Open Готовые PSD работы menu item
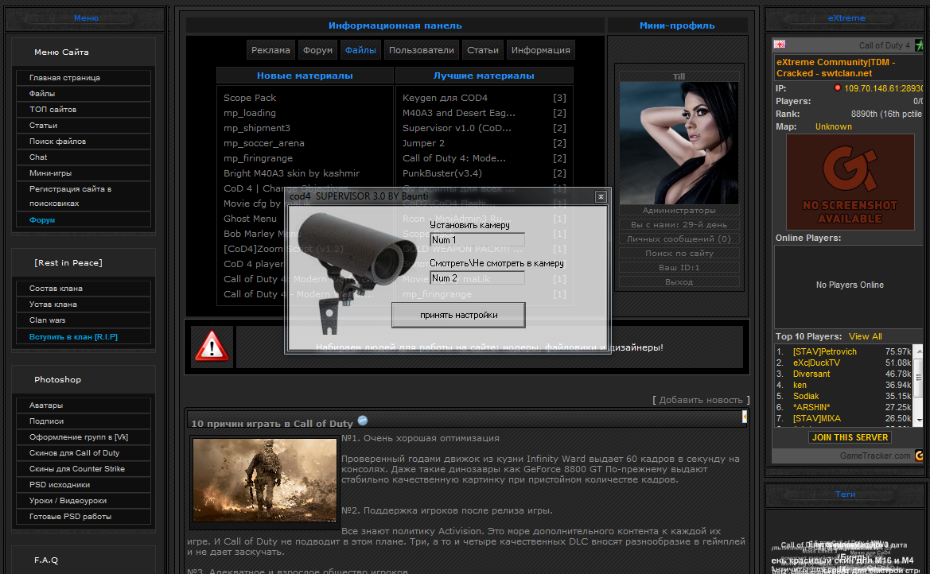Image resolution: width=930 pixels, height=574 pixels. tap(83, 517)
